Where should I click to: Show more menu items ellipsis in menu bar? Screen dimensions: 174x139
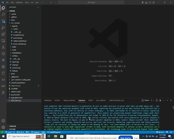pos(42,3)
